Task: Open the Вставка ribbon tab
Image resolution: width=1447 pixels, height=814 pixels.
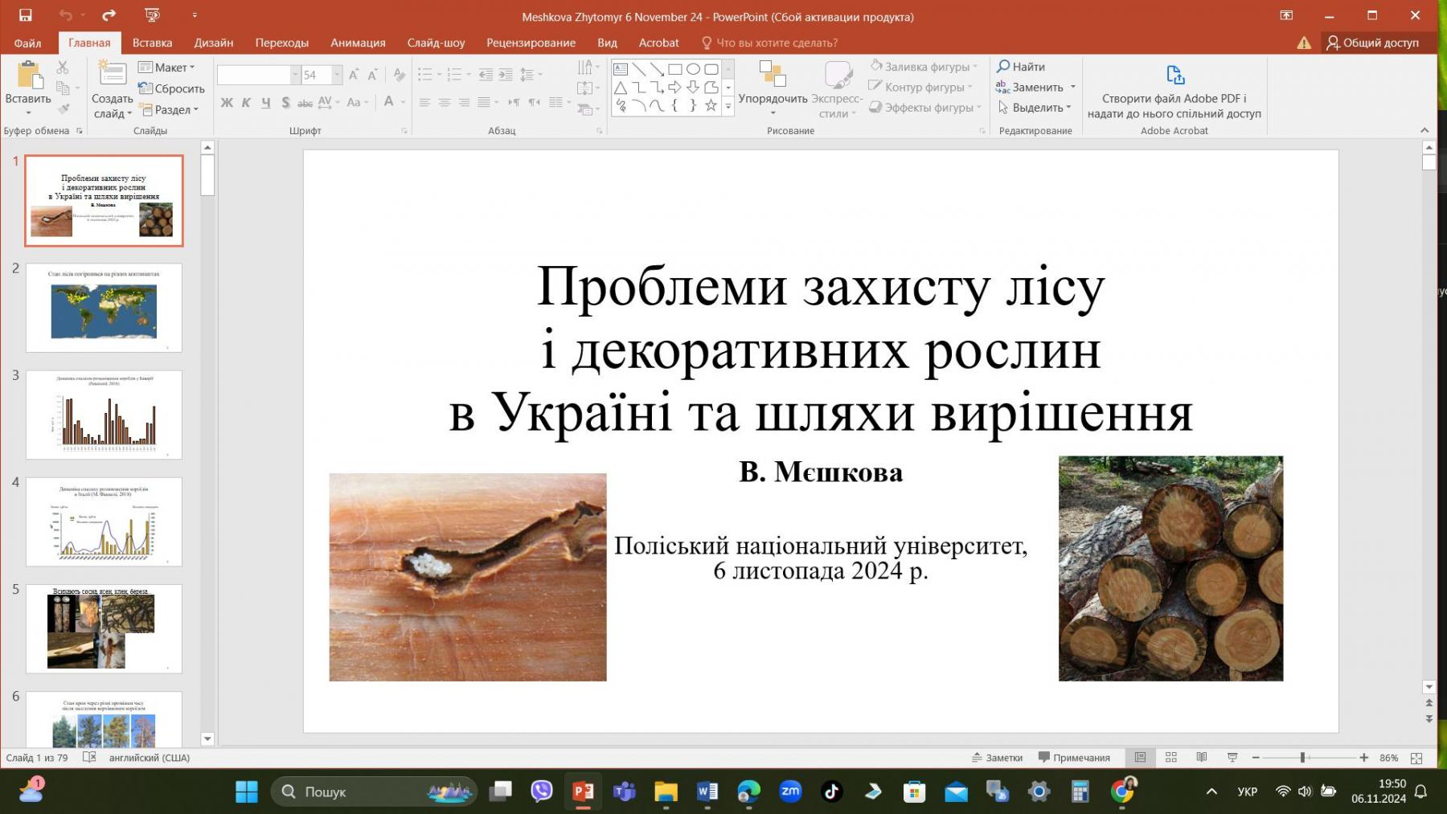Action: (x=152, y=43)
